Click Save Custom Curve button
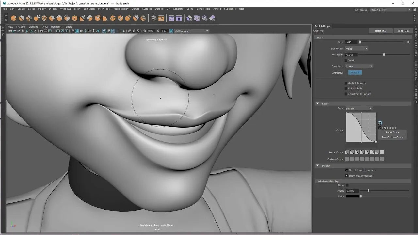Screen dimensions: 418x235 tap(392, 137)
